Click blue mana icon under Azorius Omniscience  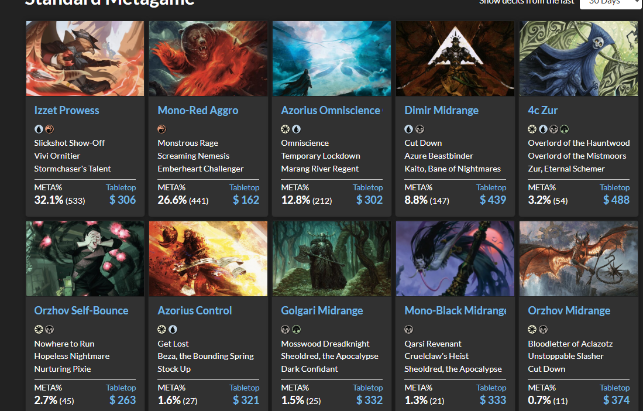297,129
